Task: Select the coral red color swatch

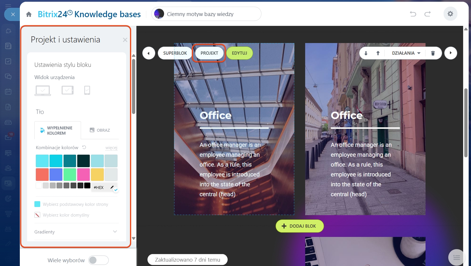Action: [x=42, y=175]
